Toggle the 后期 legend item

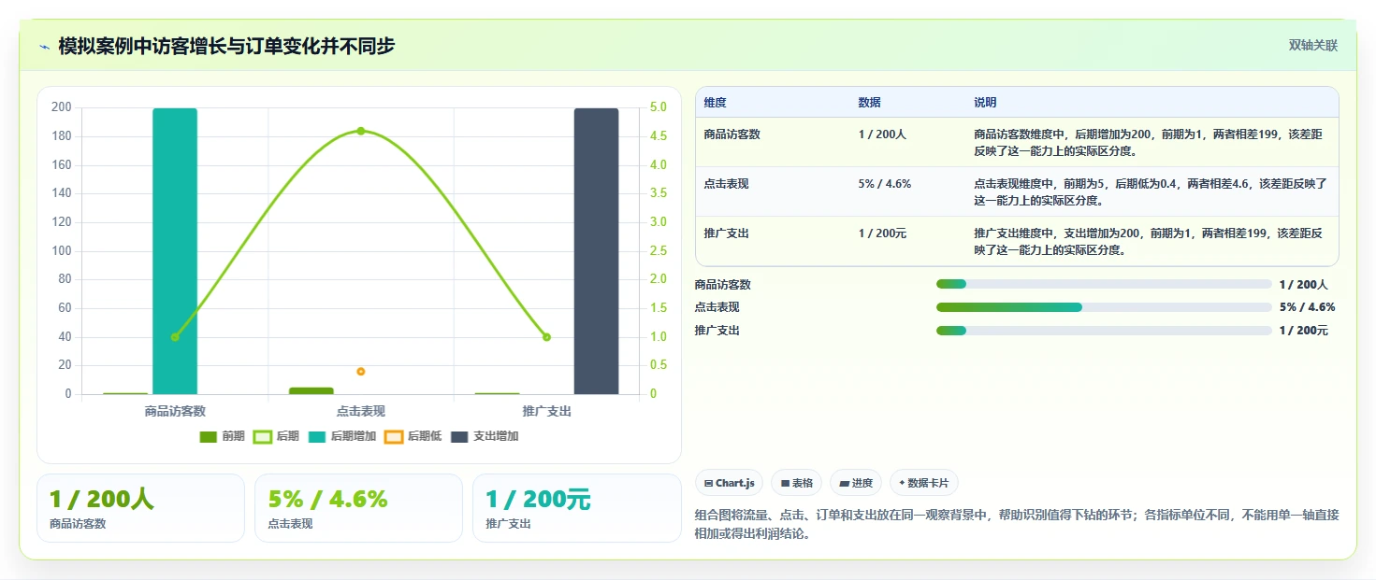(x=276, y=436)
